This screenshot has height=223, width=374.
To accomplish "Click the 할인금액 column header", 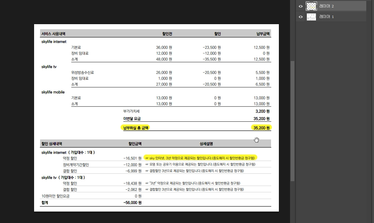I will click(x=135, y=144).
